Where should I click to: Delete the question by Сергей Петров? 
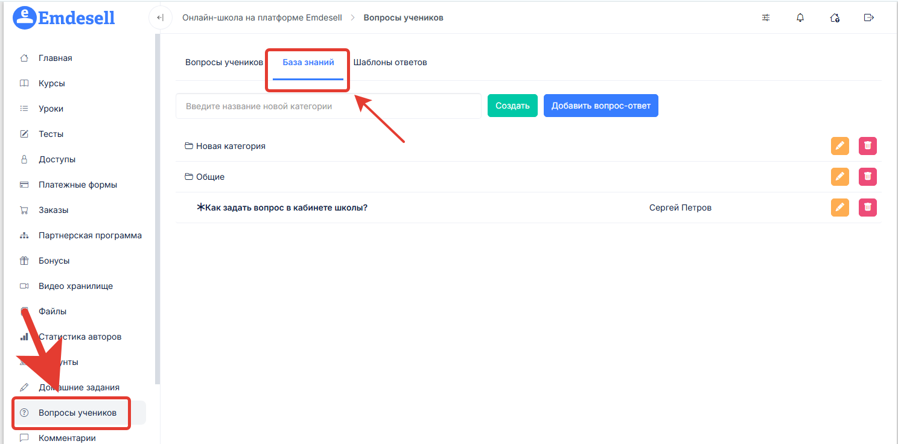(867, 208)
